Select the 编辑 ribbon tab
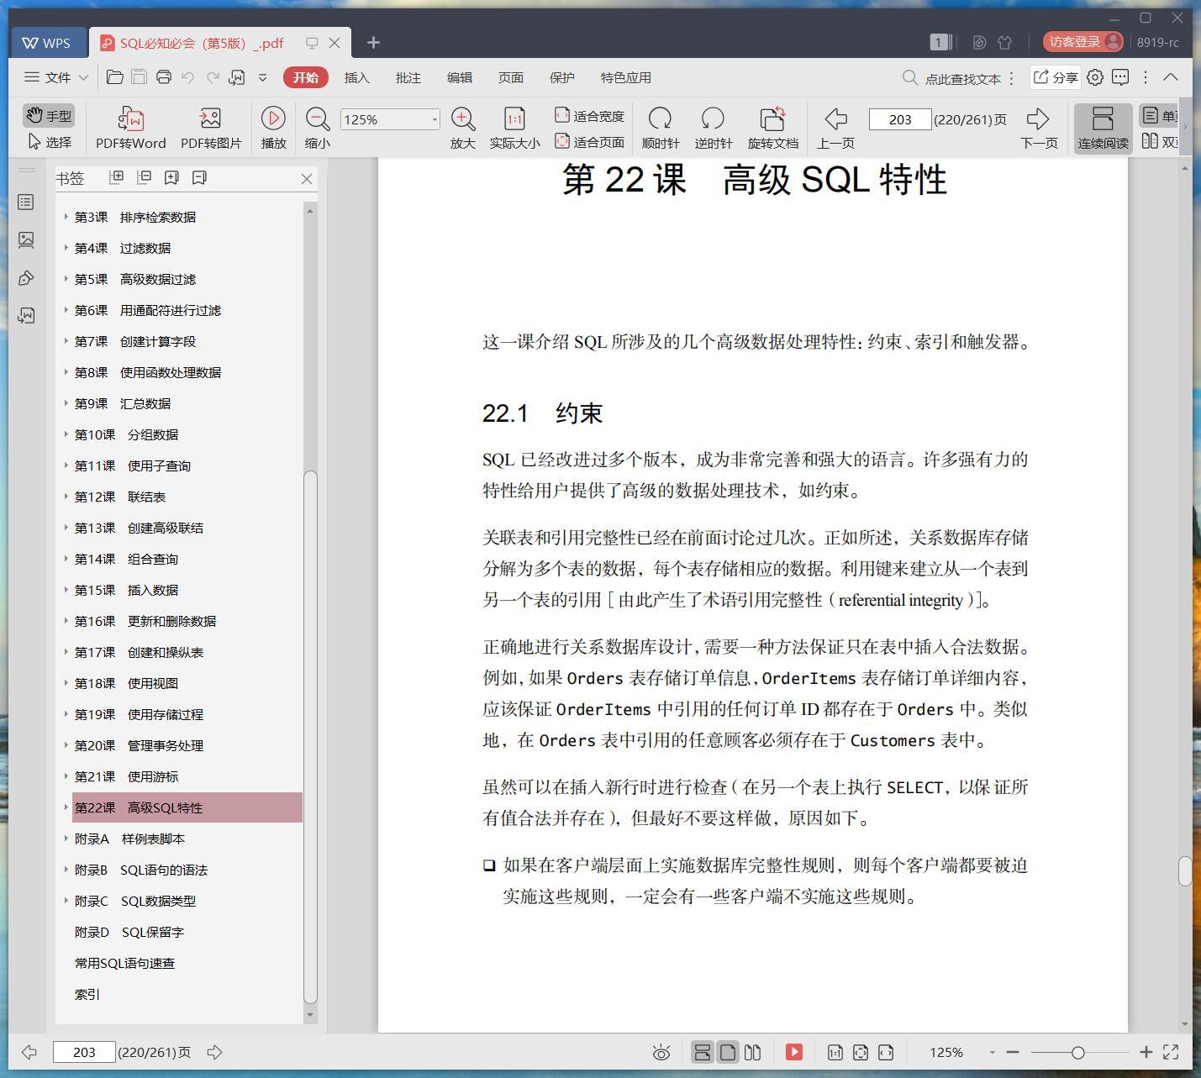The height and width of the screenshot is (1078, 1201). pos(459,77)
